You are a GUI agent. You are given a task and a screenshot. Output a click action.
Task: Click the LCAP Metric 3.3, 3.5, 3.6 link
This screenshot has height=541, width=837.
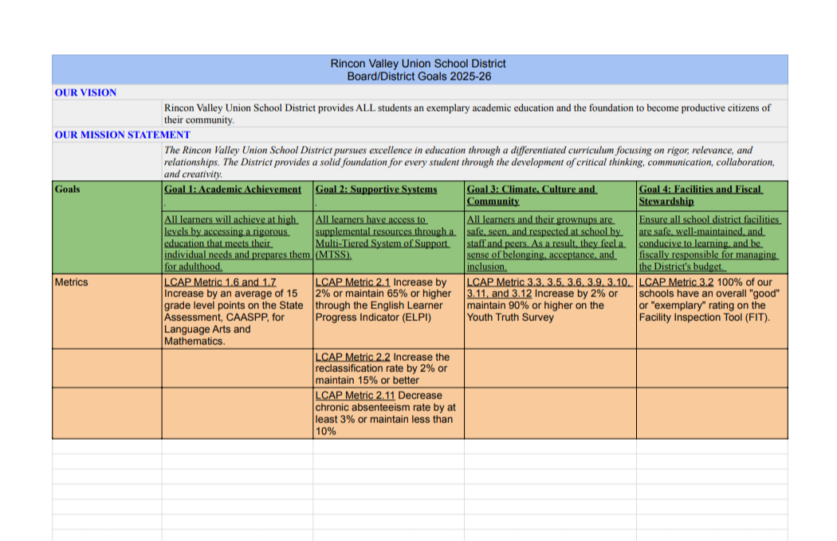click(550, 282)
